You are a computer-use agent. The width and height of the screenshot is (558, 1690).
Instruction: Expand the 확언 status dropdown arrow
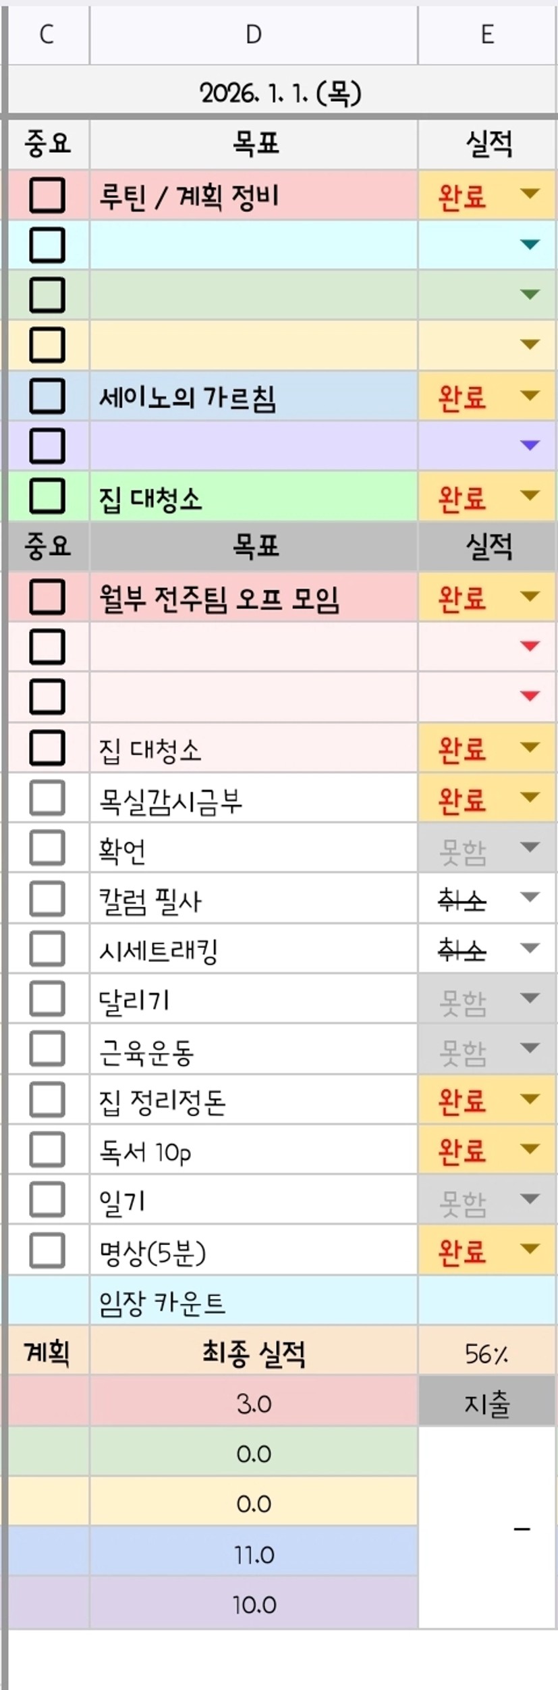pyautogui.click(x=530, y=847)
